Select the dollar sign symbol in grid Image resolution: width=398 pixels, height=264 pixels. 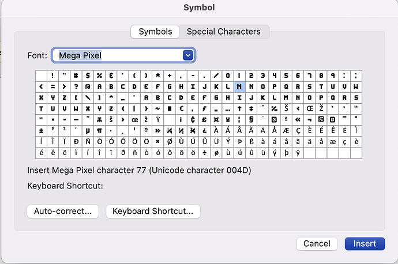tap(88, 76)
